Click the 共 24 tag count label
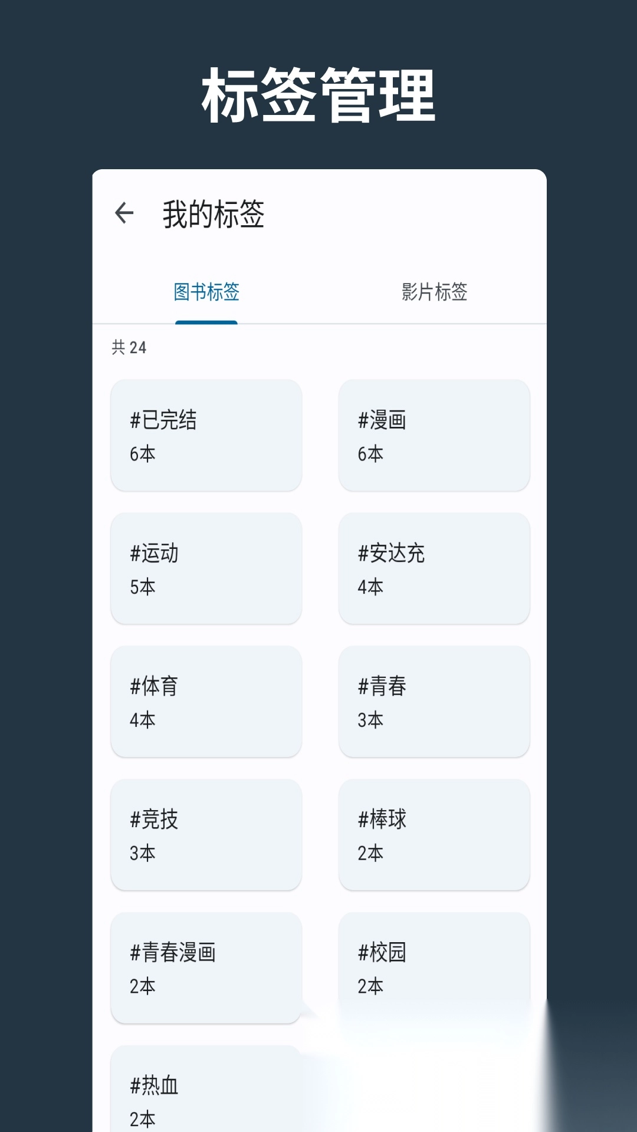This screenshot has height=1132, width=637. 129,347
